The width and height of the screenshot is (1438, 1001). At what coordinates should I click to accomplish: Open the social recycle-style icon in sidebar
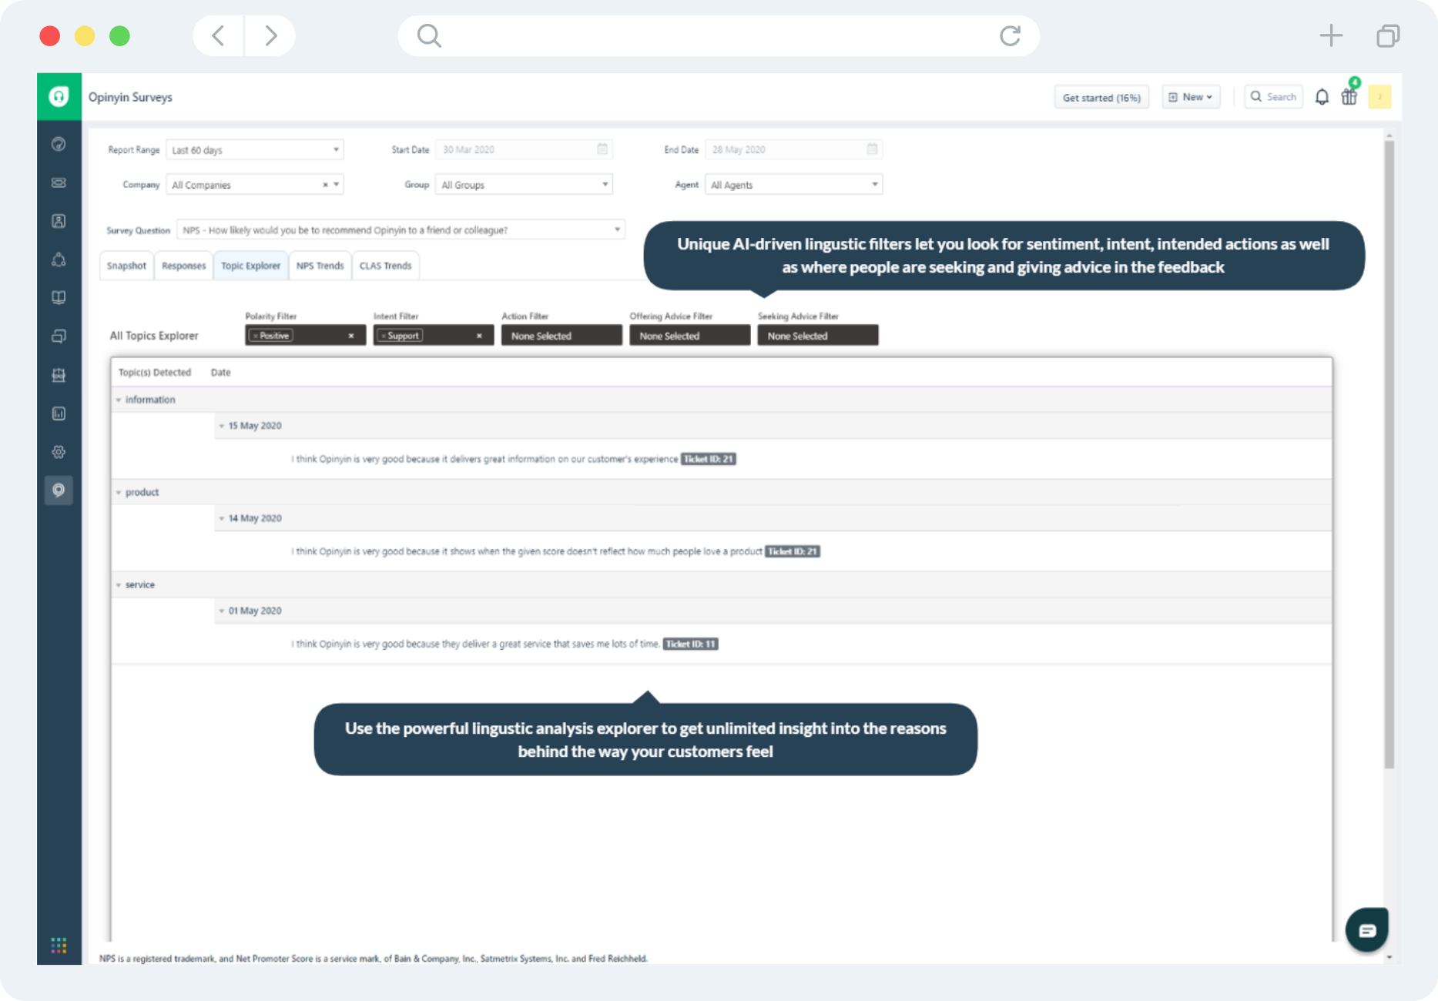(x=59, y=259)
